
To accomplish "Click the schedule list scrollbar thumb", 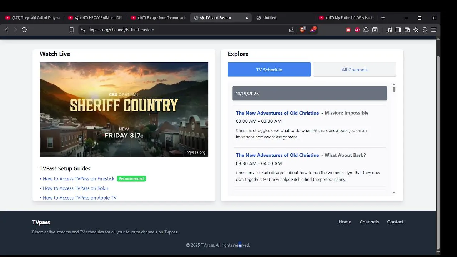I will pyautogui.click(x=394, y=90).
